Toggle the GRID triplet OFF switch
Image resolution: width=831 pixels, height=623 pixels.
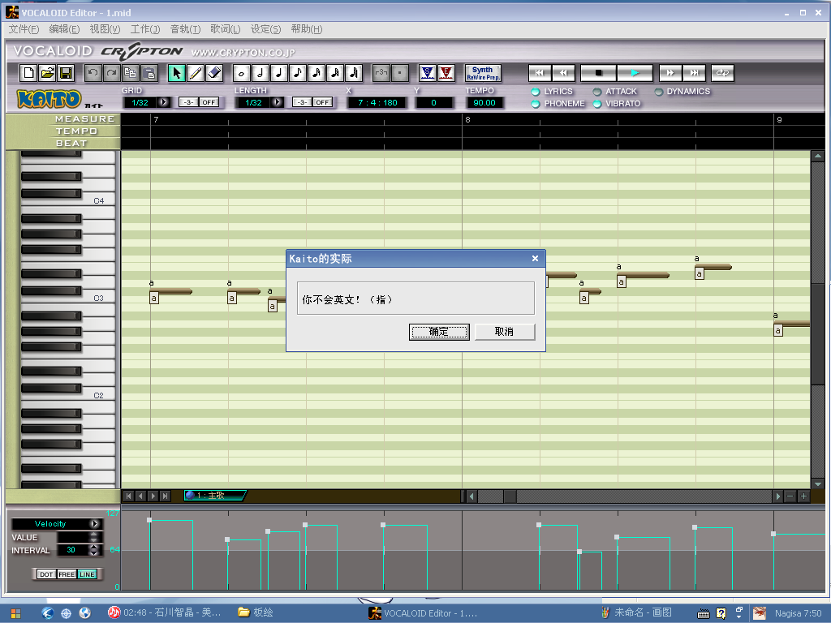[209, 102]
